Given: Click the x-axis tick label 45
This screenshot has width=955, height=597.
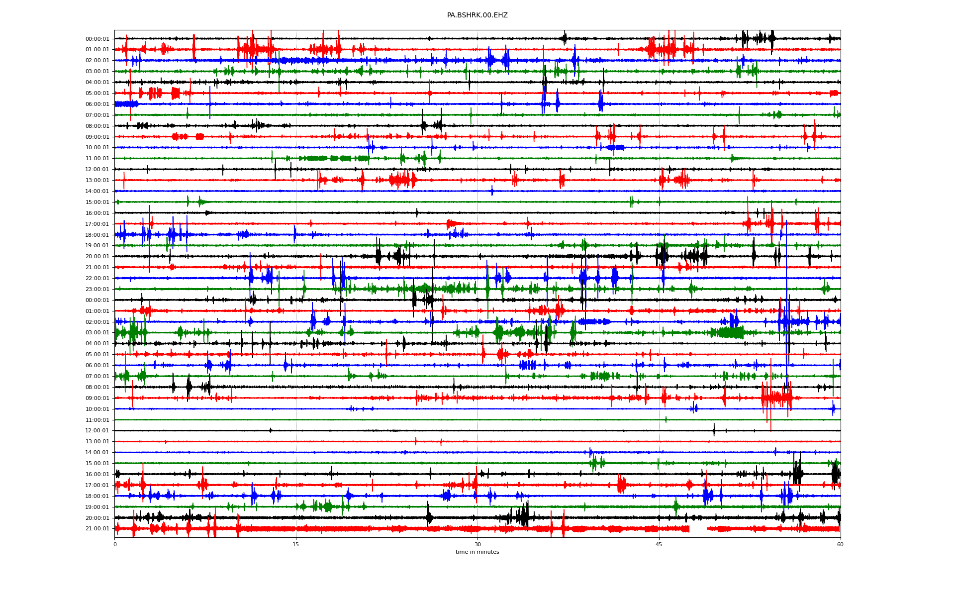Looking at the screenshot, I should pyautogui.click(x=659, y=544).
